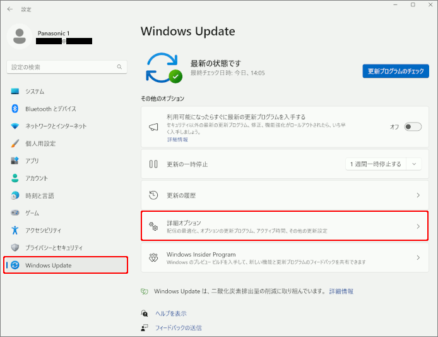Click the アクセシビリティ figure icon
Screen dimensions: 438x337
[15, 230]
